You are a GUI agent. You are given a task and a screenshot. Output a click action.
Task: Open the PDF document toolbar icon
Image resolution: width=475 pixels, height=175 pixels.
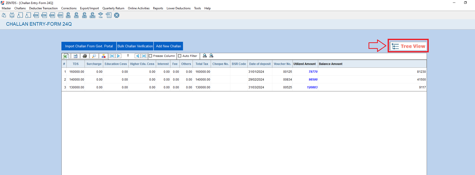coord(108,15)
